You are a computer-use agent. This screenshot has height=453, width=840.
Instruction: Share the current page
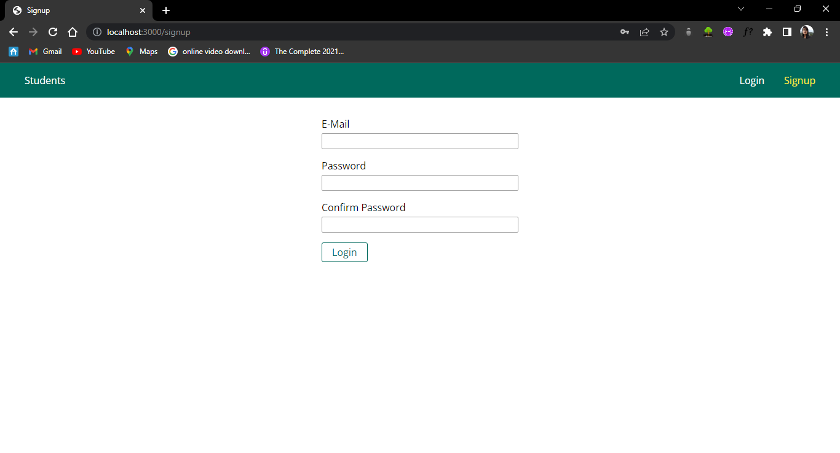pyautogui.click(x=644, y=32)
